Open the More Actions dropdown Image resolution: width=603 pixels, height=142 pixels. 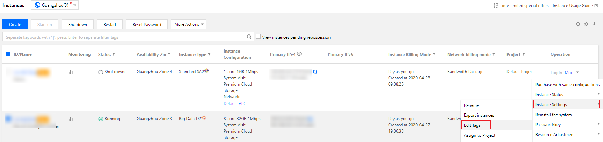[189, 24]
